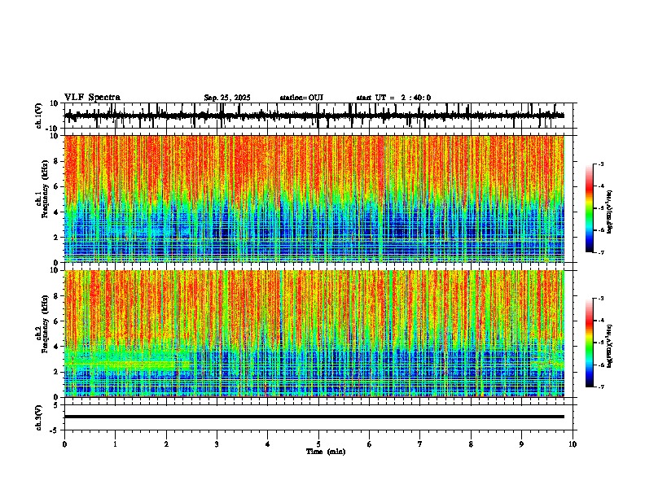Viewport: 645px width, 498px height.
Task: Click the ch.2 color scale bar
Action: tap(590, 343)
